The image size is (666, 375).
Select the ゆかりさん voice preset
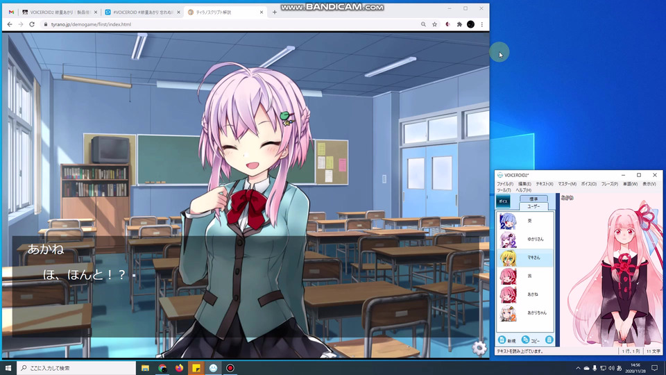point(525,240)
